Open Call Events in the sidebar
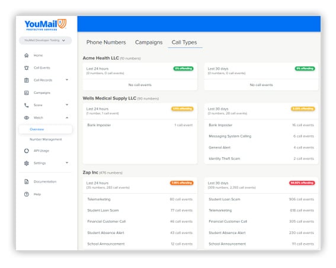The image size is (336, 268). pyautogui.click(x=42, y=68)
